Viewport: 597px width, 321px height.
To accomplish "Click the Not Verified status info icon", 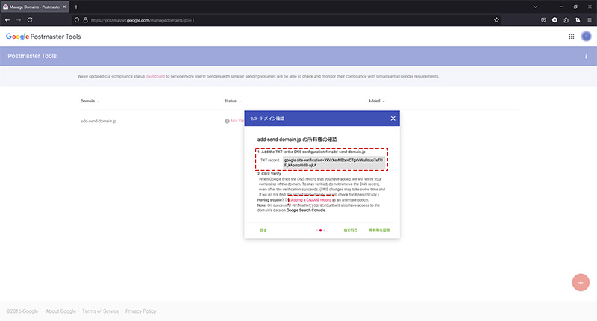I will (x=227, y=121).
